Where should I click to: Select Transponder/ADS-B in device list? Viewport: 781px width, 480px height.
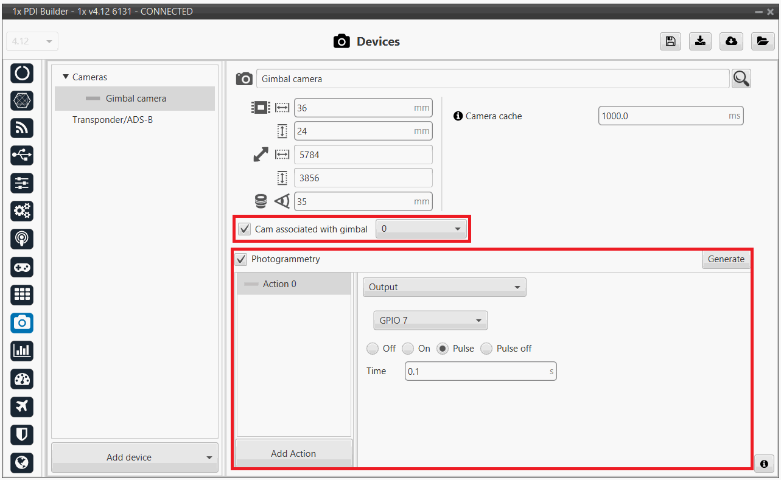(x=113, y=120)
